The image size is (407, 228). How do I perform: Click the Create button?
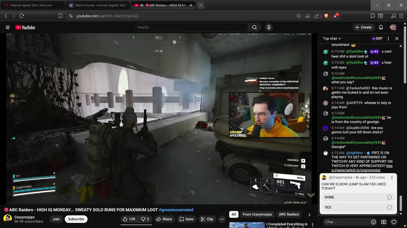363,27
